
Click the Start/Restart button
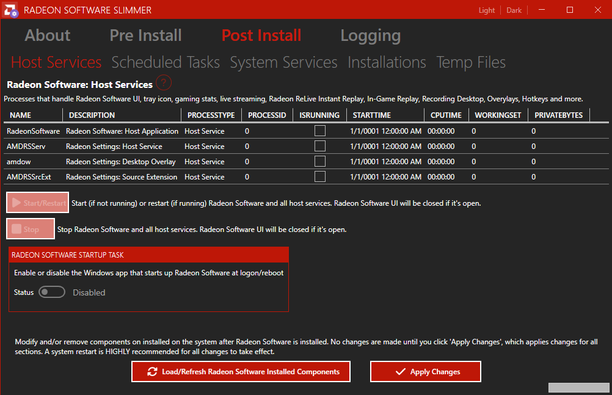click(x=37, y=203)
